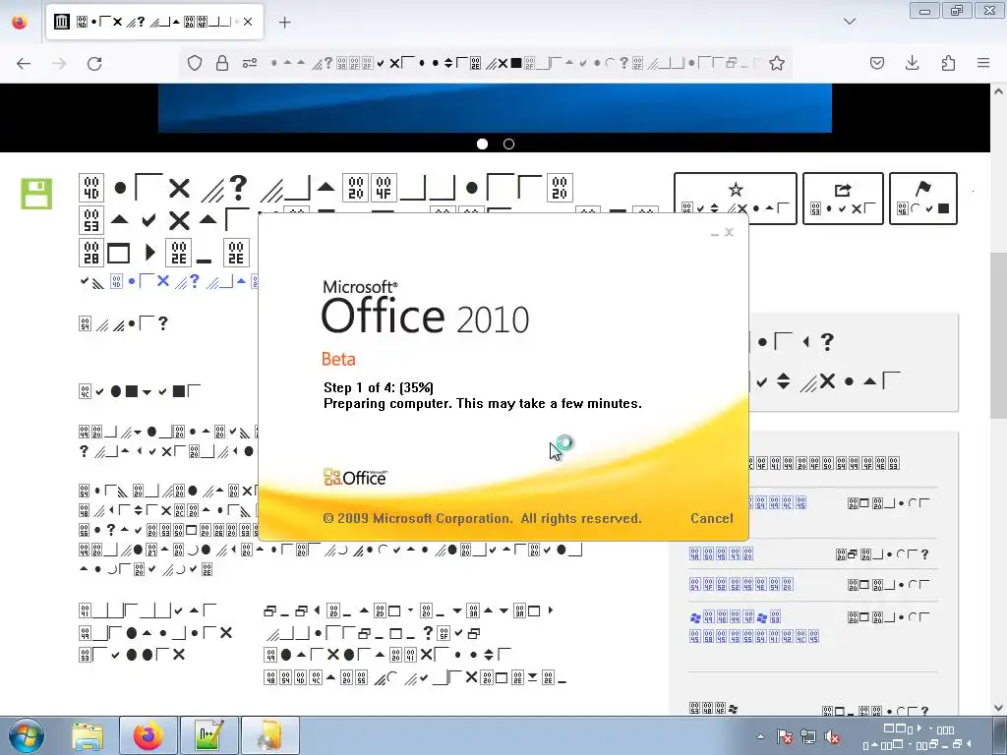Close the Office 2010 Beta setup dialog
The image size is (1007, 755).
point(729,232)
